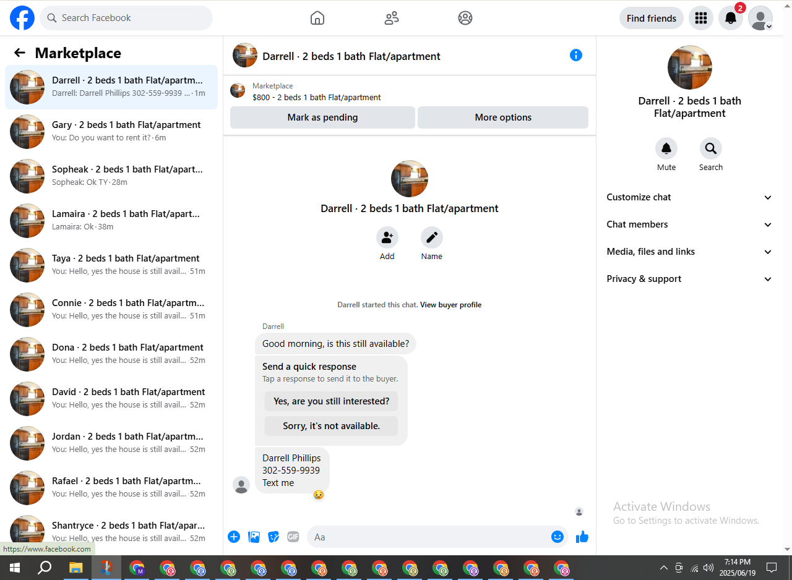The image size is (792, 580).
Task: Open the View buyer profile link
Action: 450,305
